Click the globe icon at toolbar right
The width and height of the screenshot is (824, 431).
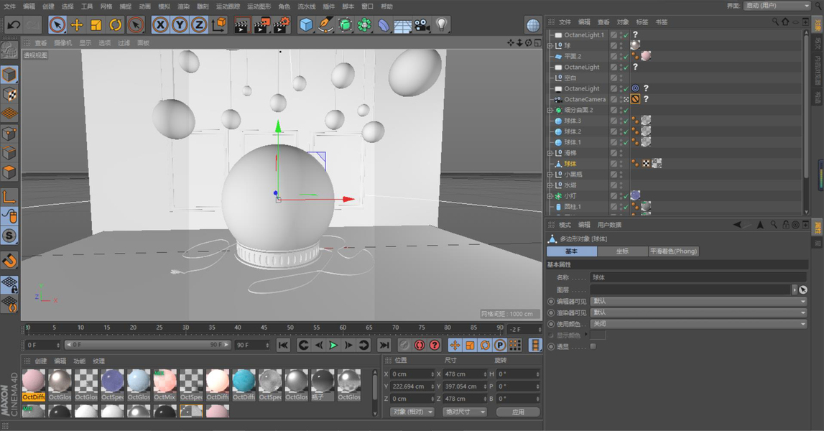tap(533, 25)
